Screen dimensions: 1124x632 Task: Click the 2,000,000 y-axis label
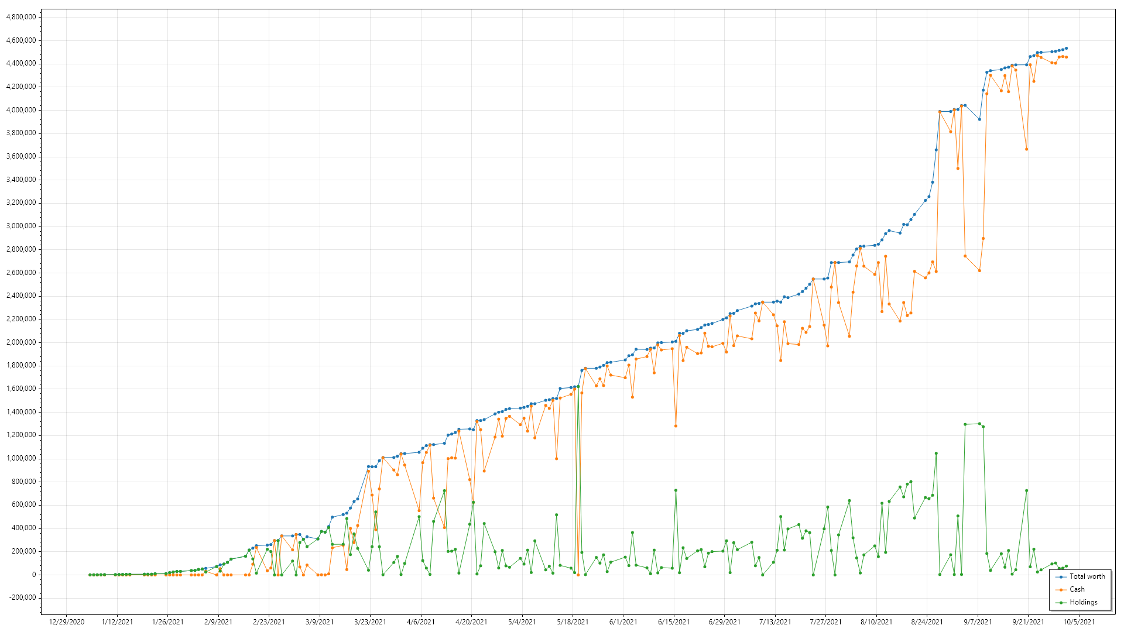click(20, 342)
